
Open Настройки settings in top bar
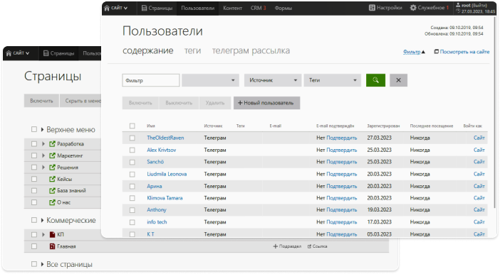pyautogui.click(x=385, y=8)
